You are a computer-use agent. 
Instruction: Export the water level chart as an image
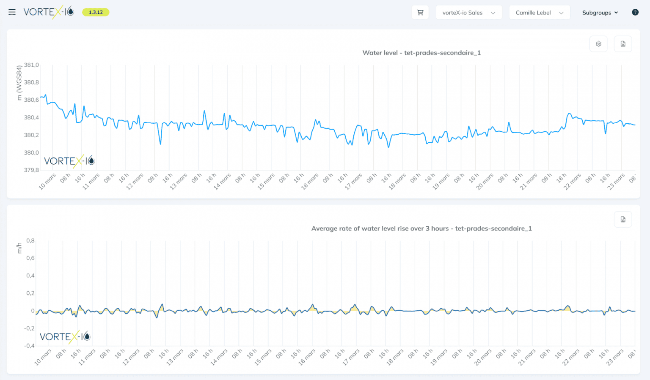[x=622, y=43]
